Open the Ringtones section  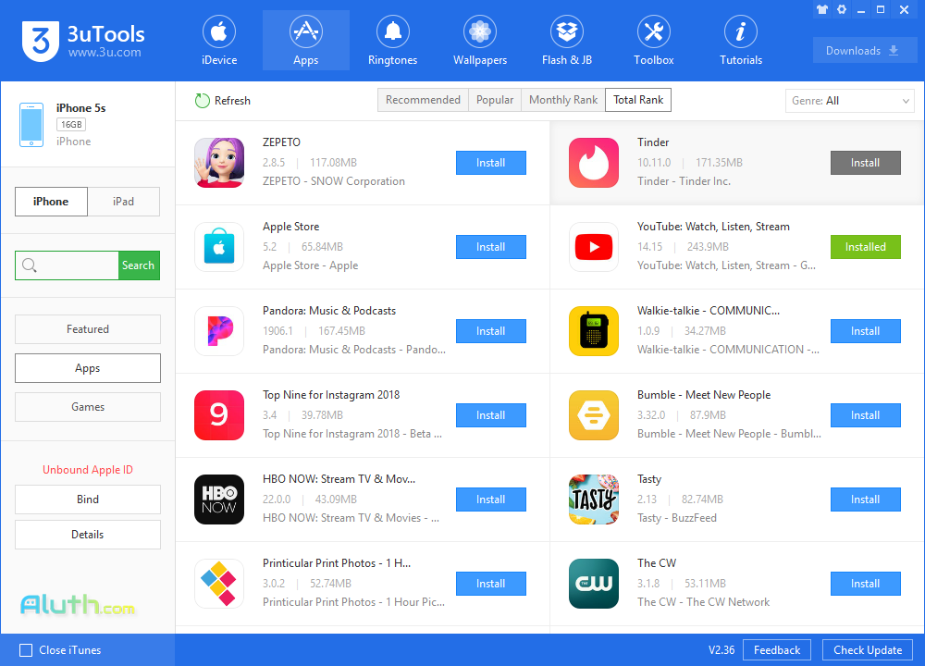392,41
